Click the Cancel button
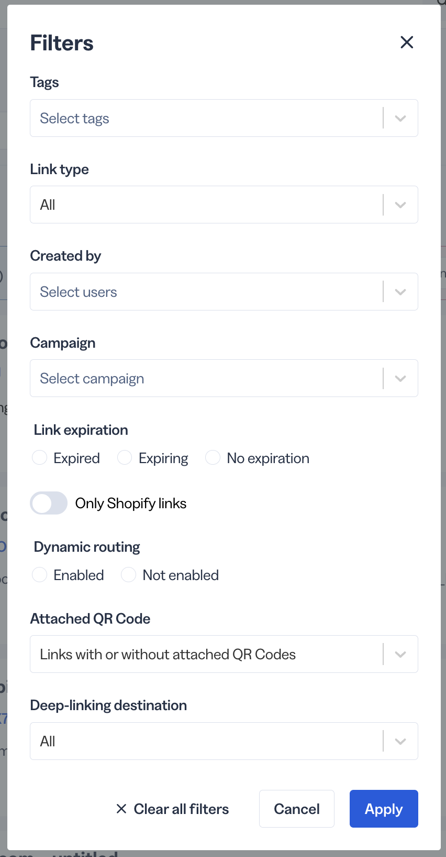The height and width of the screenshot is (857, 446). 297,809
